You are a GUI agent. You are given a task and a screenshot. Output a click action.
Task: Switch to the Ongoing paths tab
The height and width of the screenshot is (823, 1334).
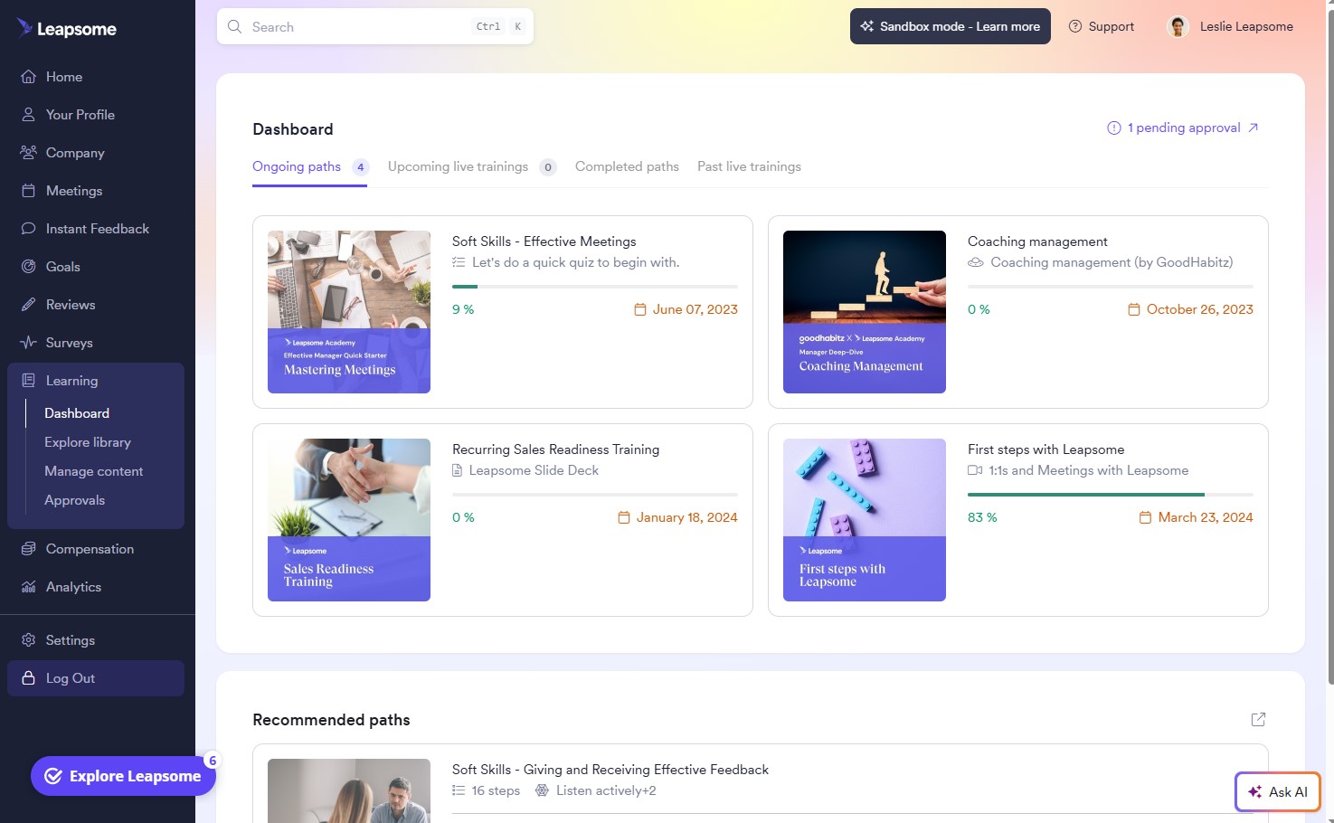coord(309,167)
